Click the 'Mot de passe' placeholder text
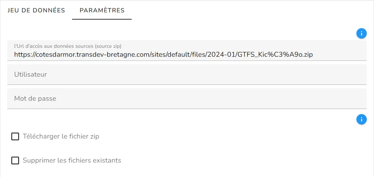Image resolution: width=374 pixels, height=177 pixels. tap(35, 99)
